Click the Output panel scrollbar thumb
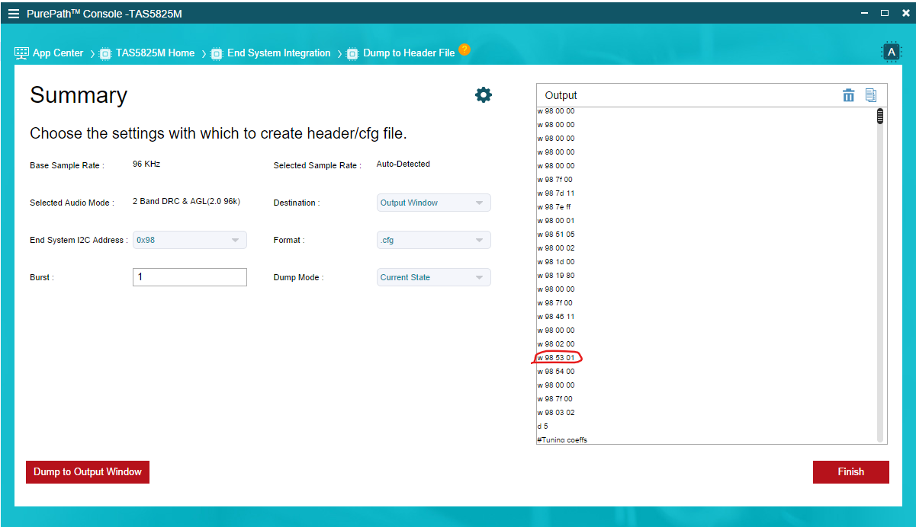 click(x=880, y=116)
